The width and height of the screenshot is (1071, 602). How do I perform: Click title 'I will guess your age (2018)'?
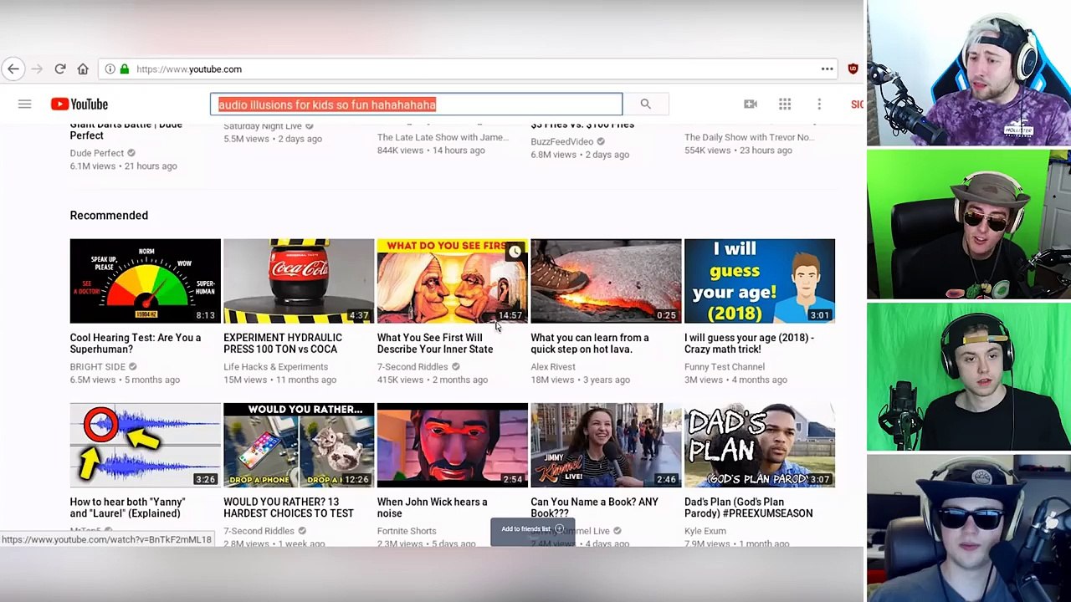[x=749, y=344]
